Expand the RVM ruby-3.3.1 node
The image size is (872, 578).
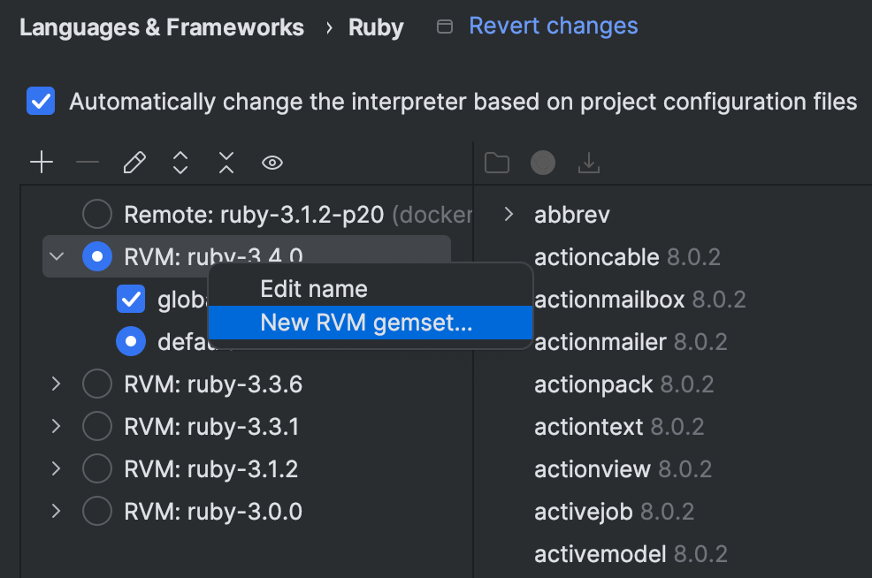point(57,426)
